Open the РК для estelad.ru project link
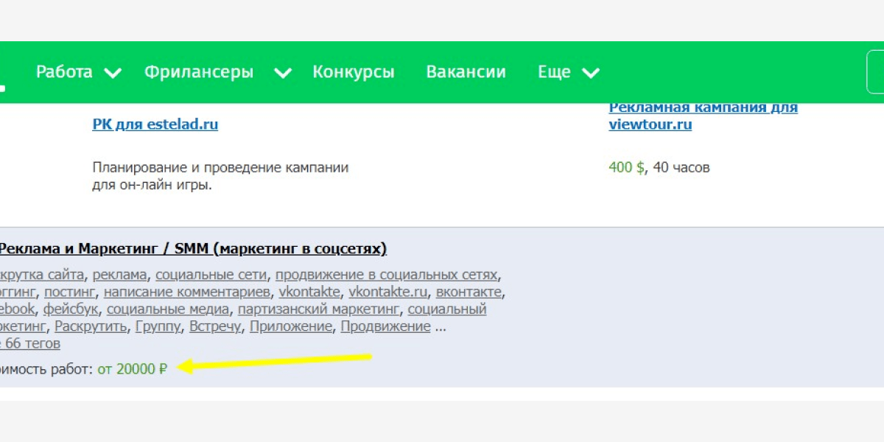Image resolution: width=884 pixels, height=442 pixels. (x=155, y=124)
